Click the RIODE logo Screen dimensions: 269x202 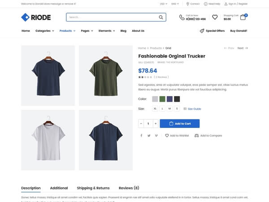[36, 17]
